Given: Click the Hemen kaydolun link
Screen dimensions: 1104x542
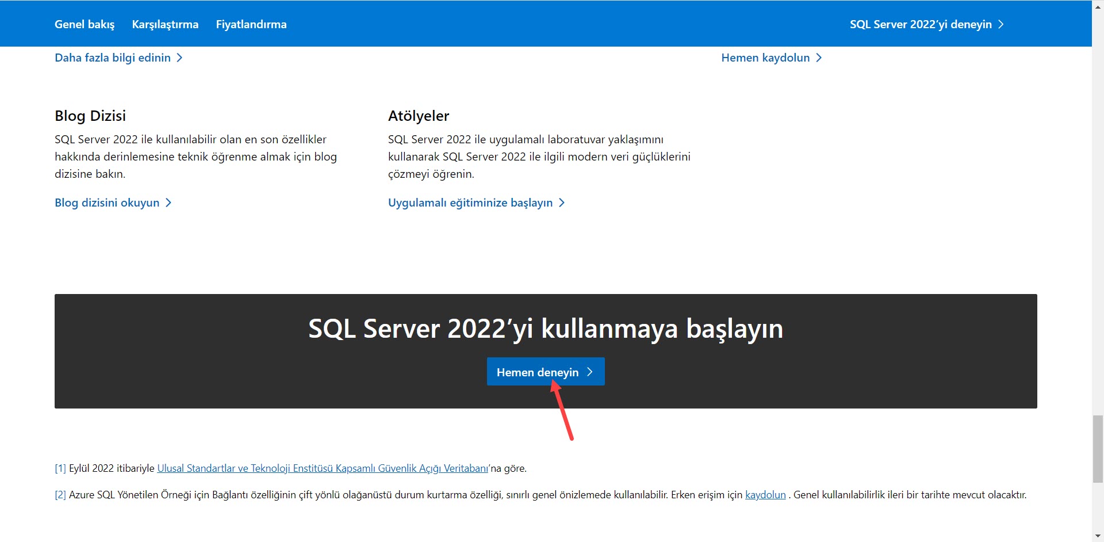Looking at the screenshot, I should (x=765, y=58).
